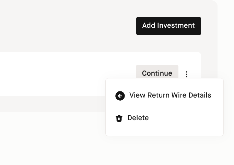Collapse the row actions overflow menu
The width and height of the screenshot is (234, 165).
point(187,74)
